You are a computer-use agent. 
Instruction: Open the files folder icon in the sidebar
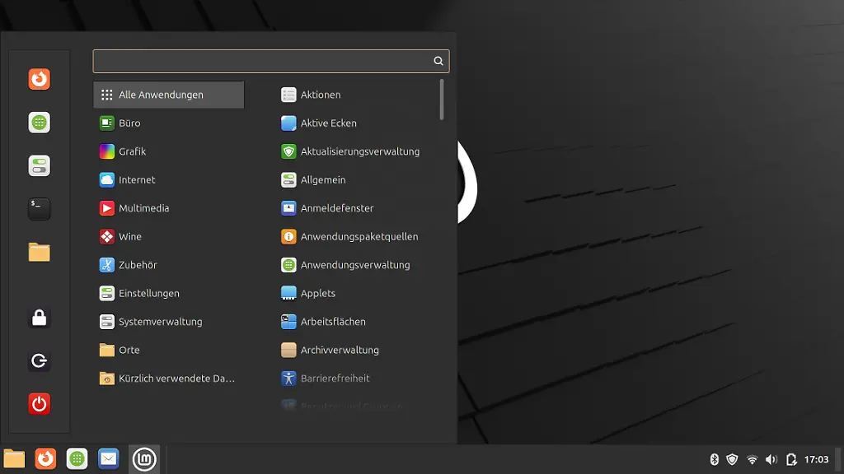click(x=39, y=252)
